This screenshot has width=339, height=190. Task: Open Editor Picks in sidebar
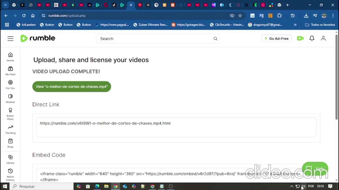pos(10,114)
